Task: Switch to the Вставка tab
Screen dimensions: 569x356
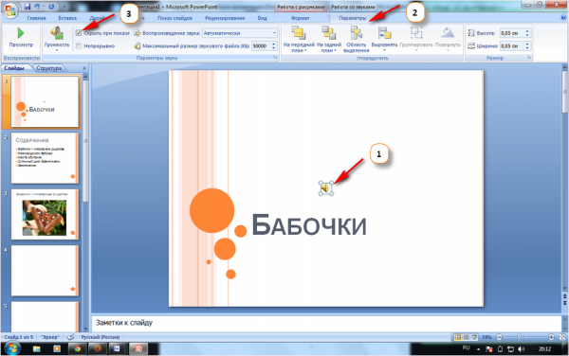Action: click(x=67, y=18)
